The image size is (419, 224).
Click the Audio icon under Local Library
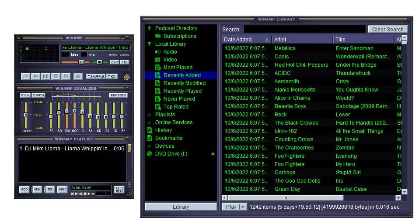pos(158,52)
